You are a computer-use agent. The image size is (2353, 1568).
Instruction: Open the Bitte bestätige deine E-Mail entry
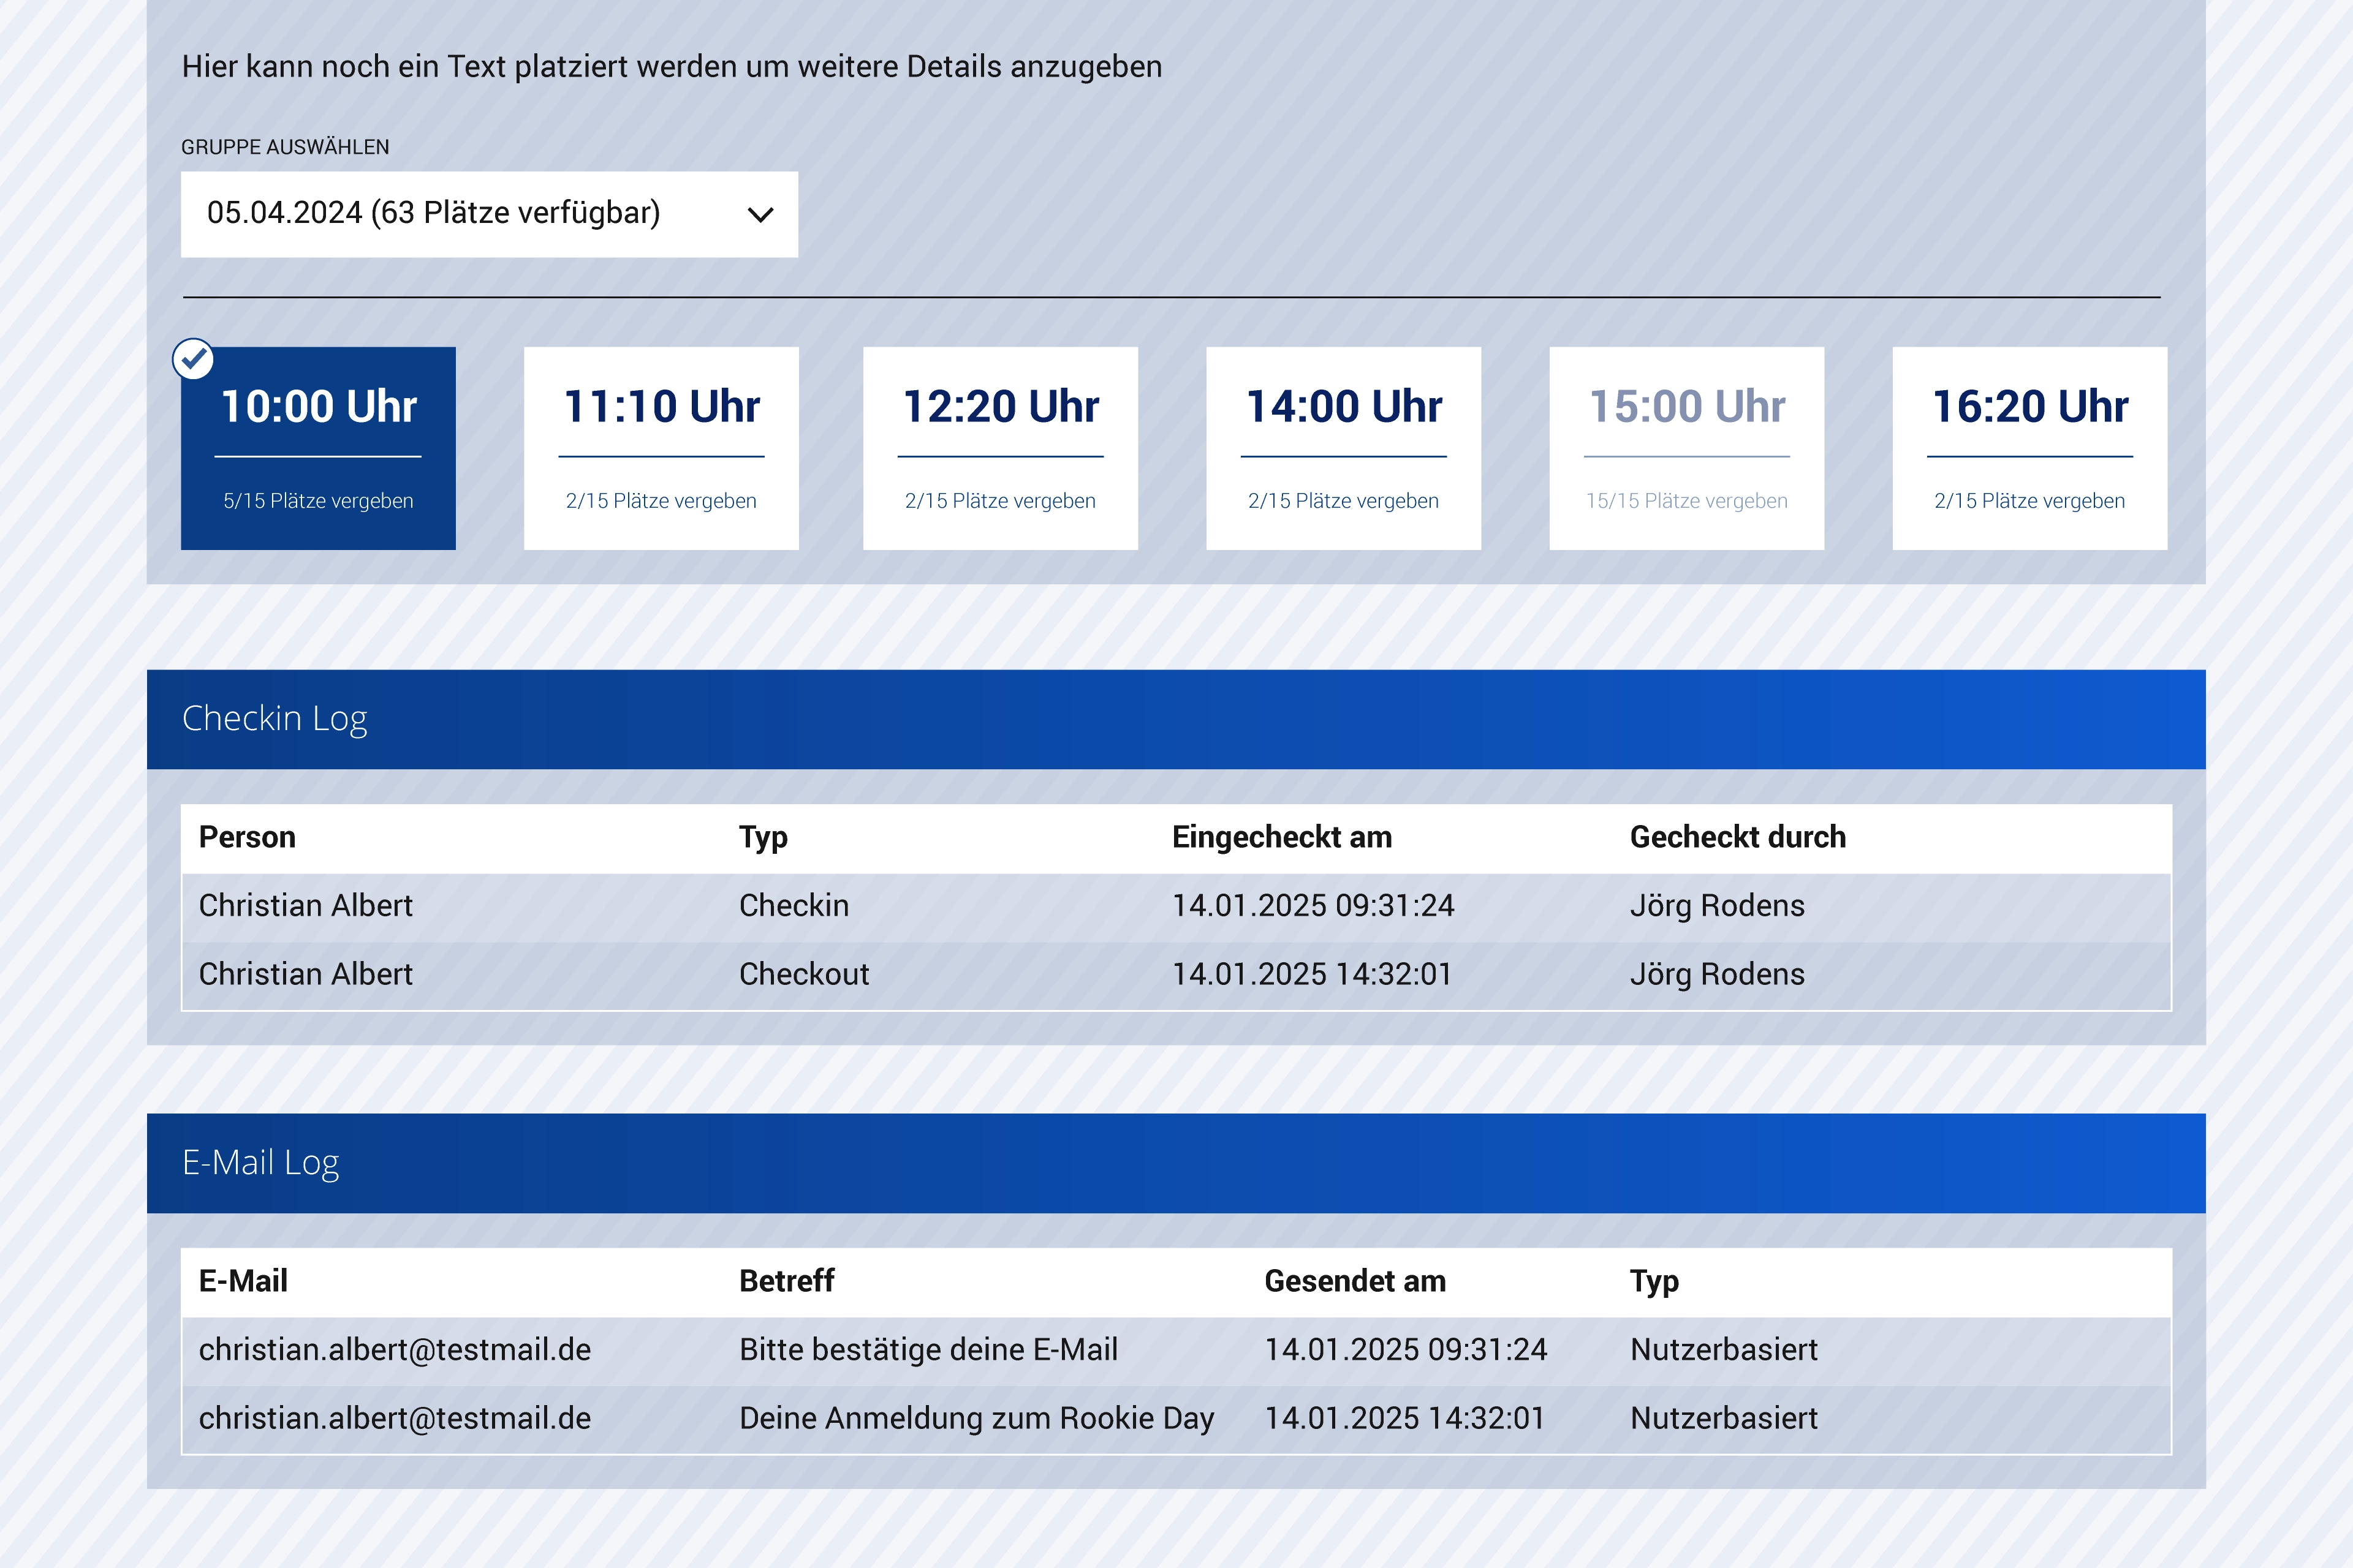pyautogui.click(x=928, y=1350)
